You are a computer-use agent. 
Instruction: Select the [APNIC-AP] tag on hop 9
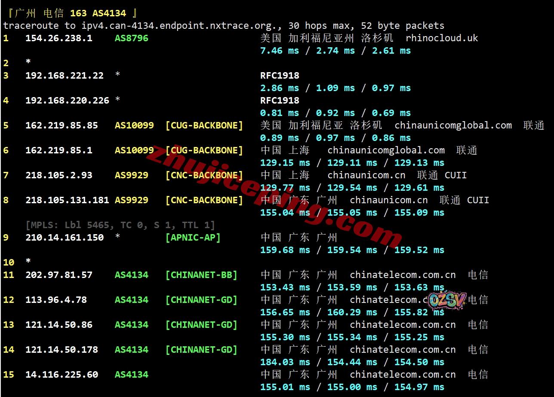[193, 238]
